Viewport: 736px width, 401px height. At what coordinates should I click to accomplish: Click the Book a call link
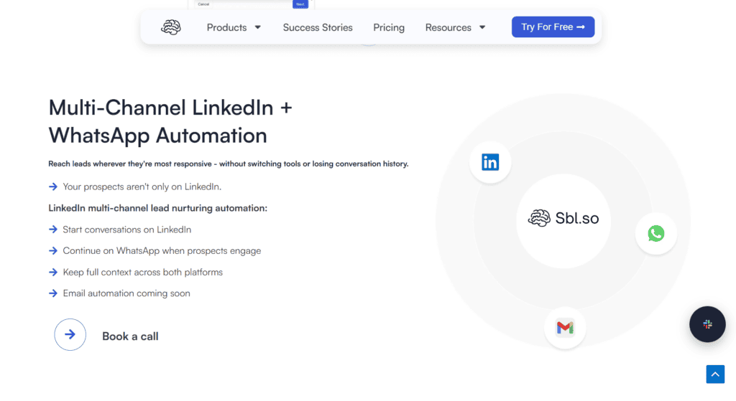coord(130,336)
